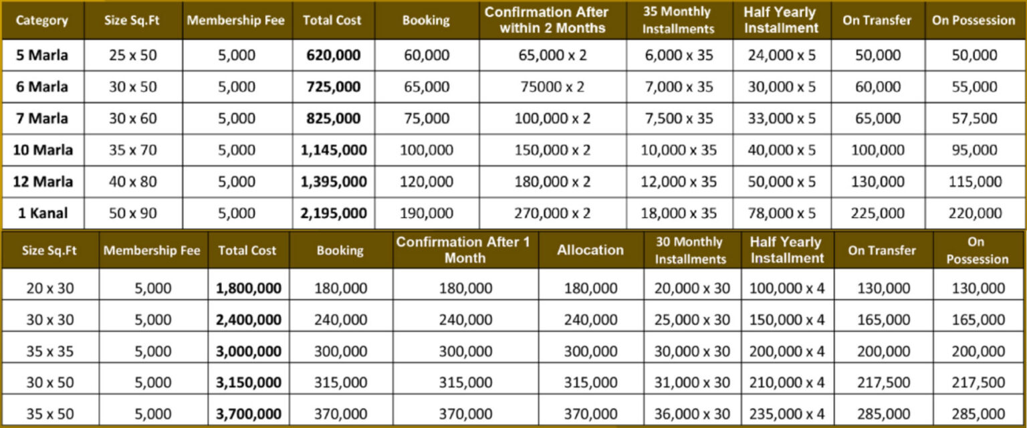The image size is (1027, 428).
Task: Select the 1,800,000 total cost cell
Action: click(x=248, y=288)
